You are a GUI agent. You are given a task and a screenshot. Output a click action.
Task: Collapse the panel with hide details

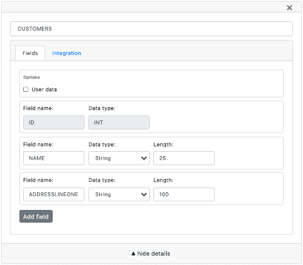[151, 254]
